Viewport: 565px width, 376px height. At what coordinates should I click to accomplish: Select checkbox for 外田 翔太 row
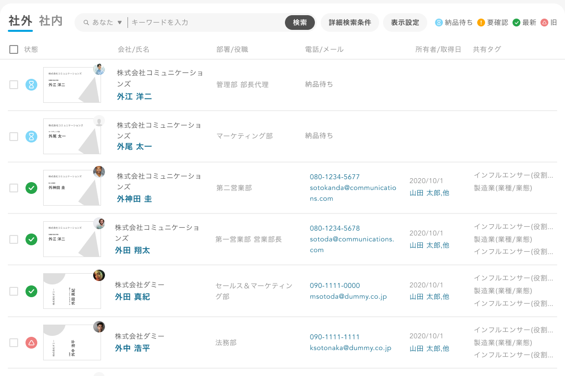coord(14,239)
